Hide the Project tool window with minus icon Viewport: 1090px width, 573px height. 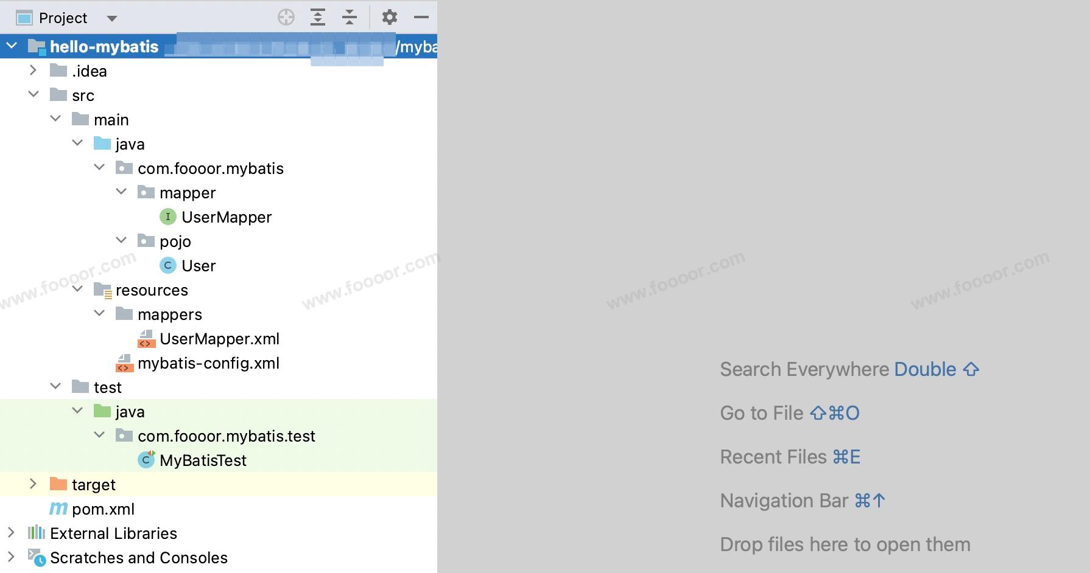[x=421, y=18]
